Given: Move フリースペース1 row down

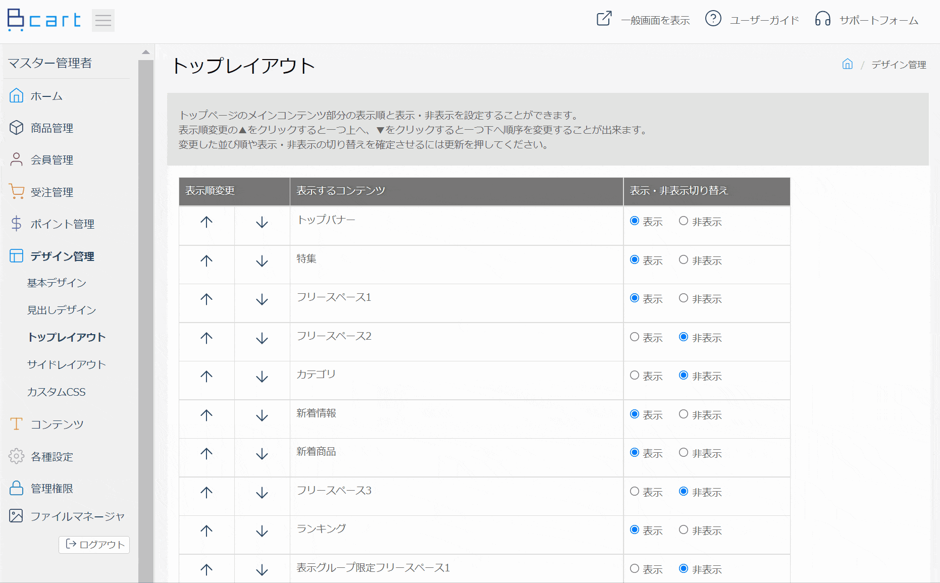Looking at the screenshot, I should pos(262,299).
